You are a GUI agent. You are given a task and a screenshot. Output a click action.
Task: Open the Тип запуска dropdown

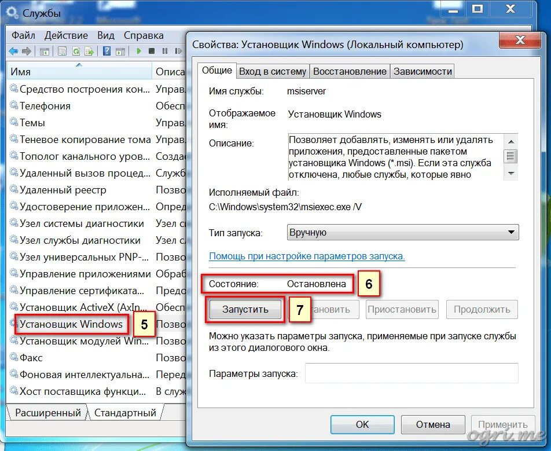point(403,232)
